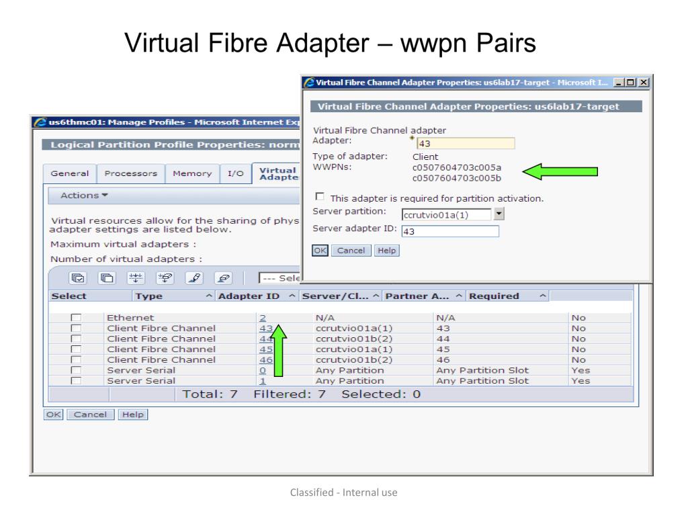Screen dimensions: 688x516
Task: Open the Actions dropdown menu
Action: pos(84,196)
